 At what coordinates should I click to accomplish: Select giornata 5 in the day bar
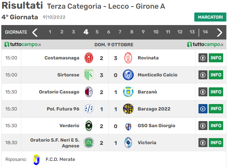[x=97, y=32]
